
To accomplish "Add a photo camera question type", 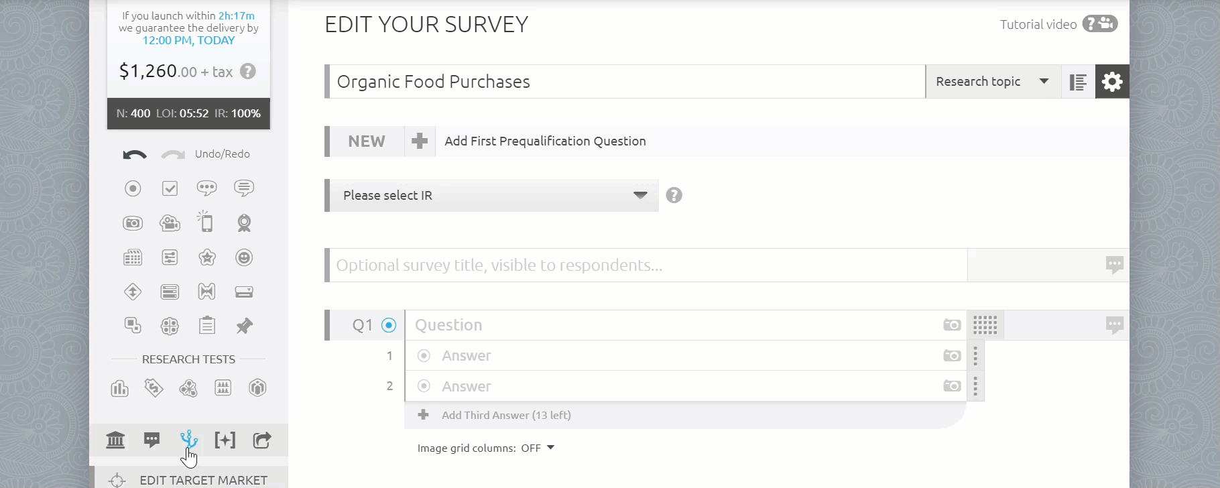I will coord(133,223).
